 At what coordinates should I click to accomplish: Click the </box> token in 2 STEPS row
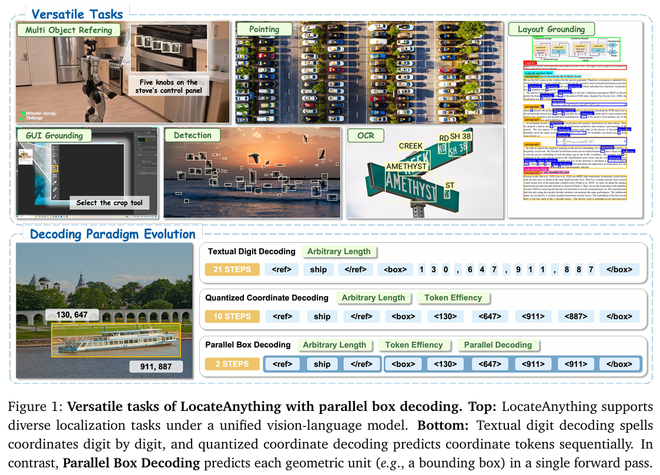[619, 364]
